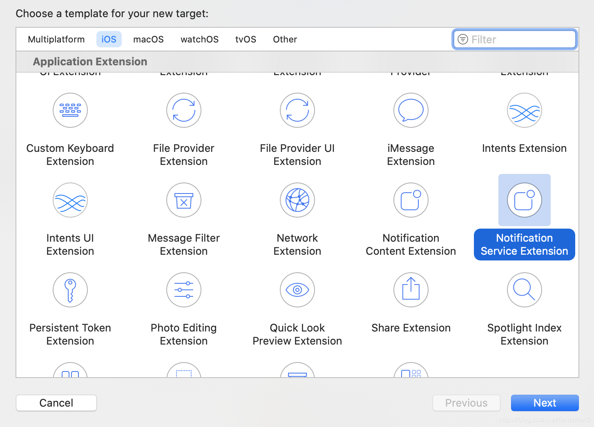Choose the Intents Extension icon
The image size is (594, 427).
point(525,110)
